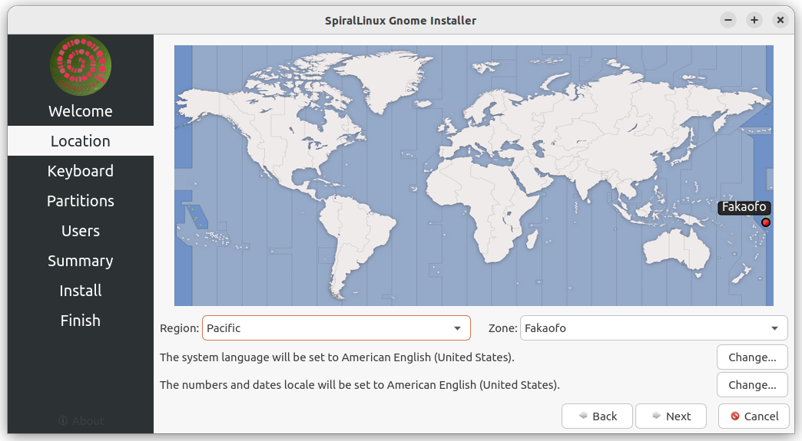Change the system language setting
This screenshot has height=441, width=802.
[752, 357]
